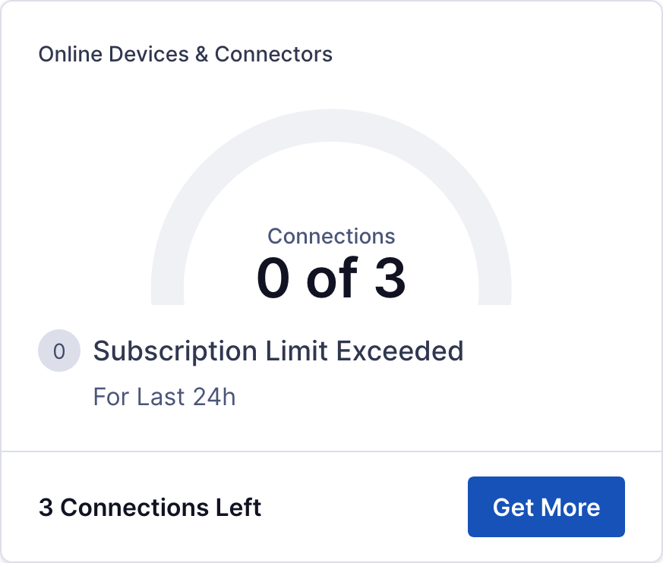Toggle the Subscription Limit Exceeded status row
663x563 pixels.
278,351
